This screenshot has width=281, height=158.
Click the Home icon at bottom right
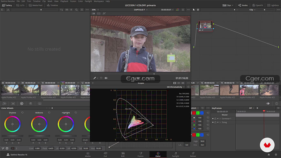coord(269,154)
